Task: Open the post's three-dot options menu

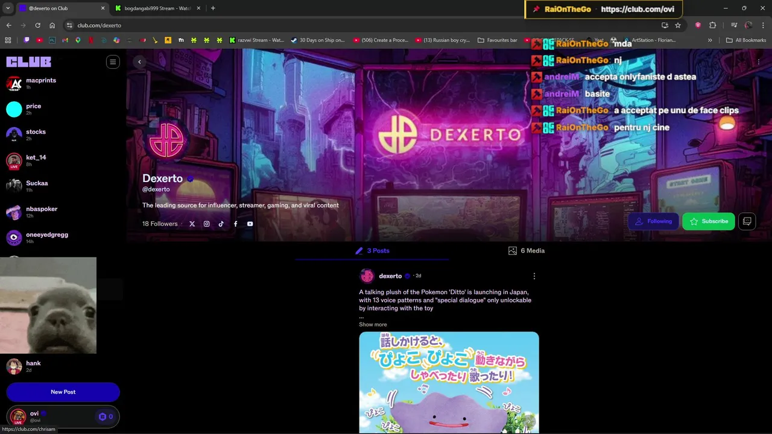Action: 534,276
